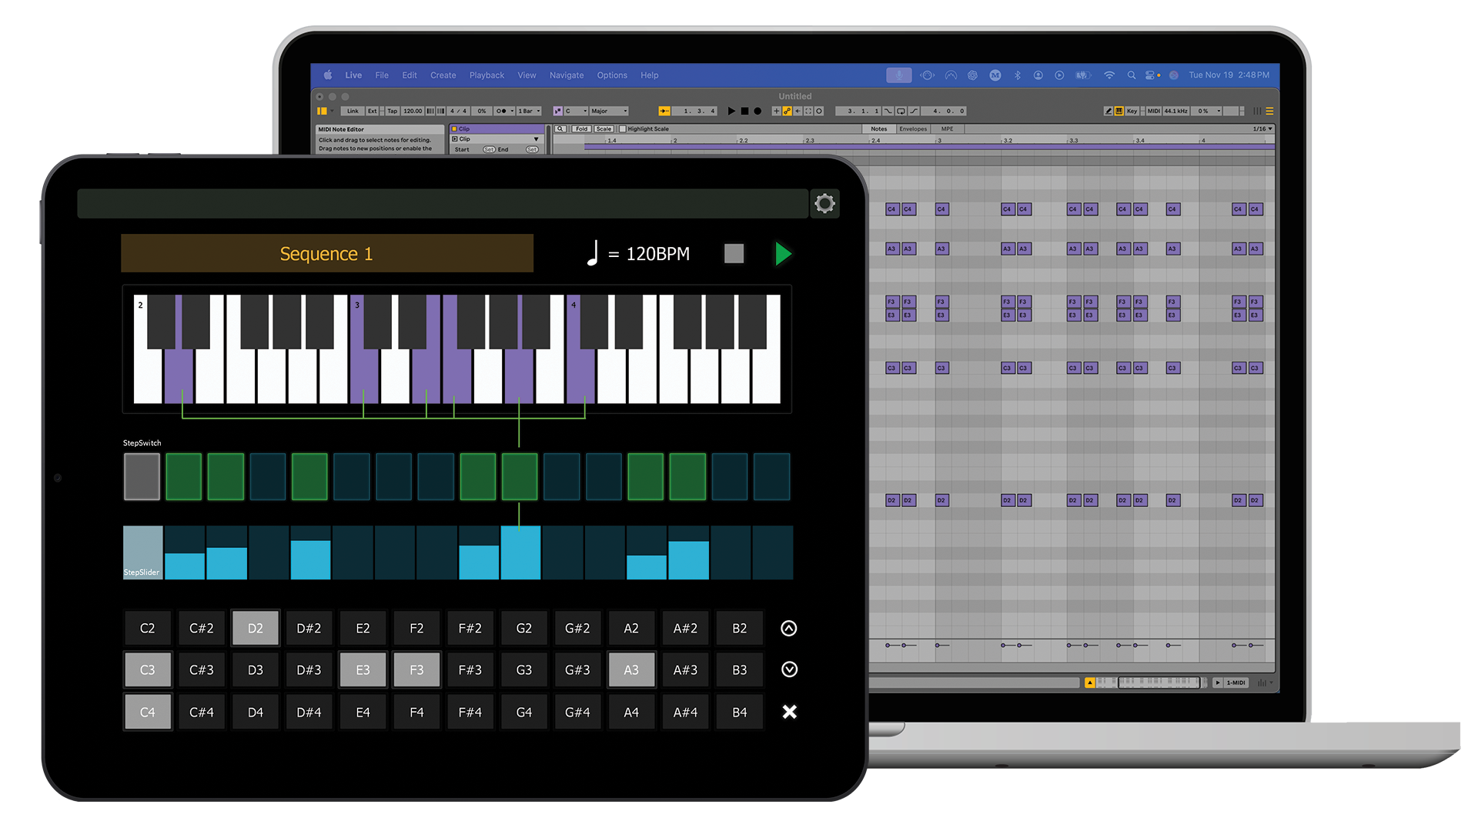The width and height of the screenshot is (1478, 831).
Task: Open the settings gear on the tablet app
Action: click(x=824, y=203)
